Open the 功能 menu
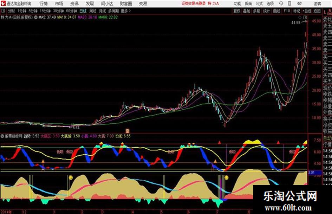Screen dimensions: 332x214 (x=237, y=4)
